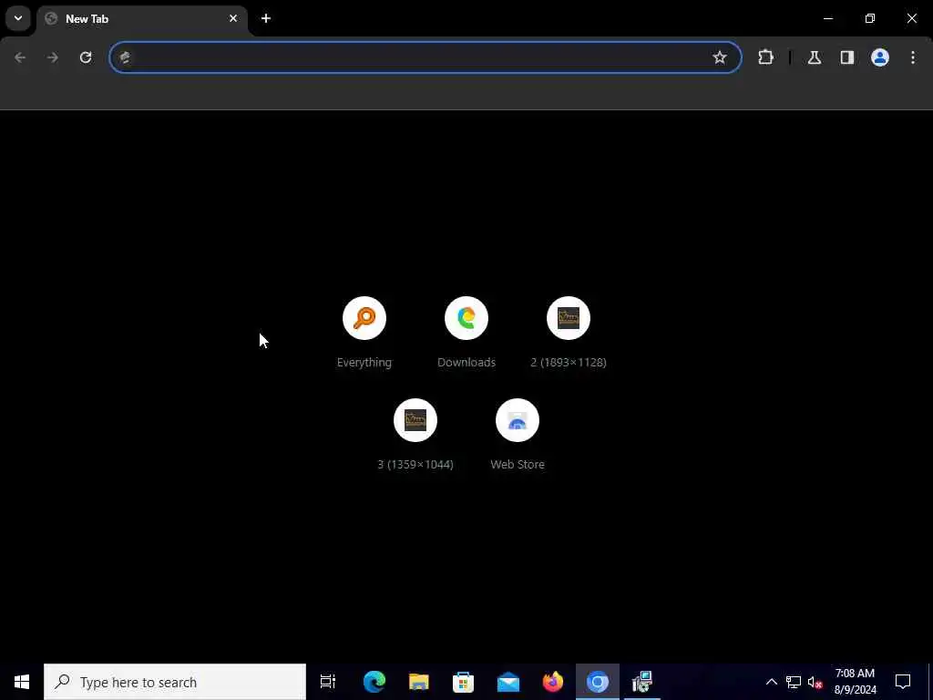This screenshot has height=700, width=933.
Task: Bookmark this tab with the star icon
Action: 720,57
